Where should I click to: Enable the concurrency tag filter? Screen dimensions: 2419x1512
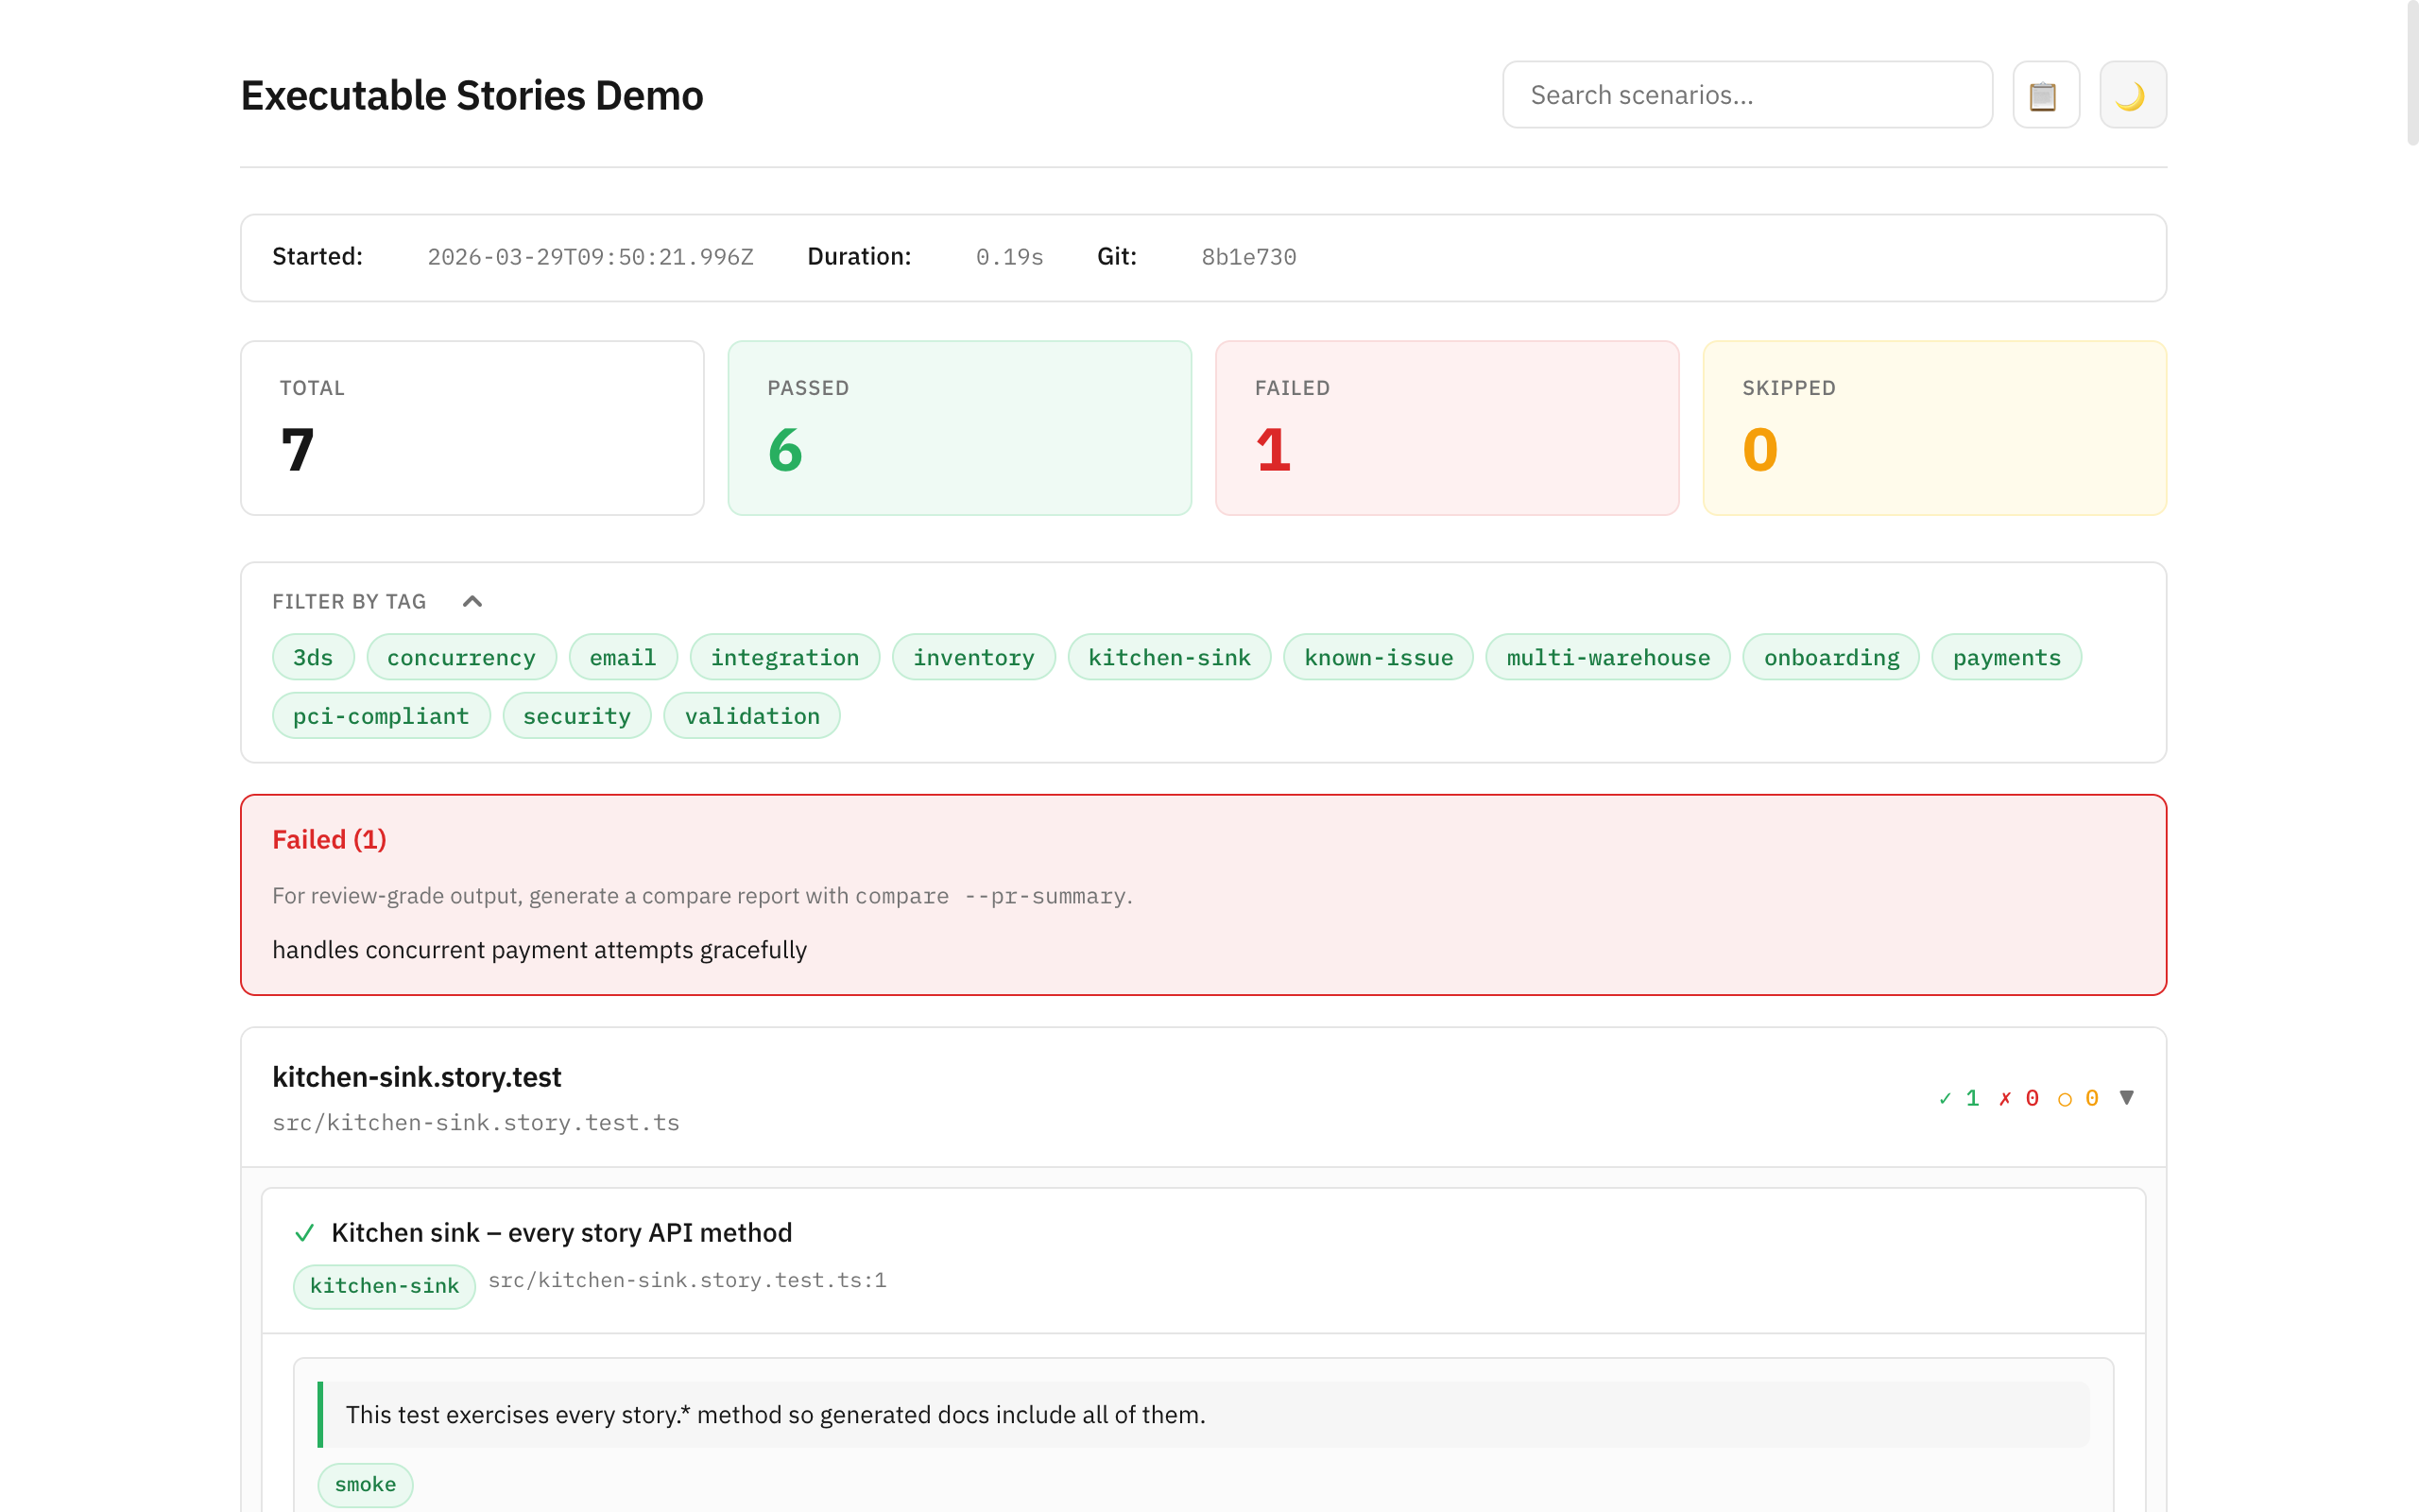pyautogui.click(x=461, y=657)
